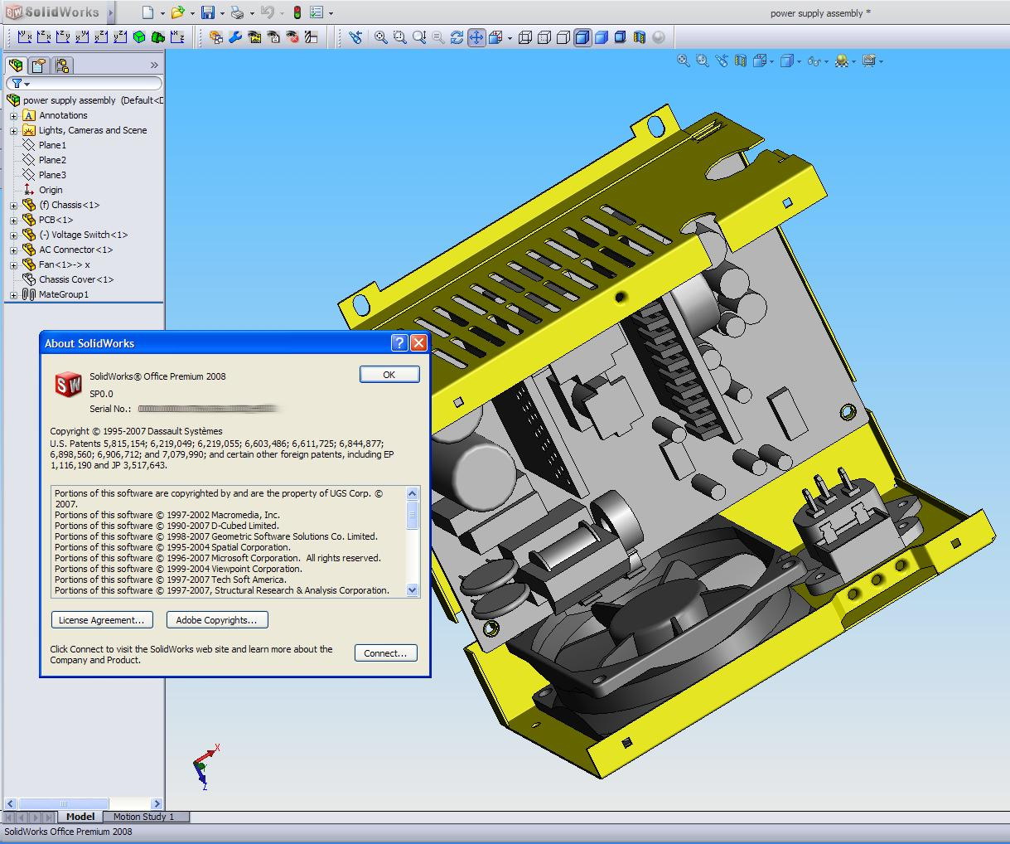The width and height of the screenshot is (1010, 844).
Task: Toggle Shadows in Shaded Mode
Action: 620,37
